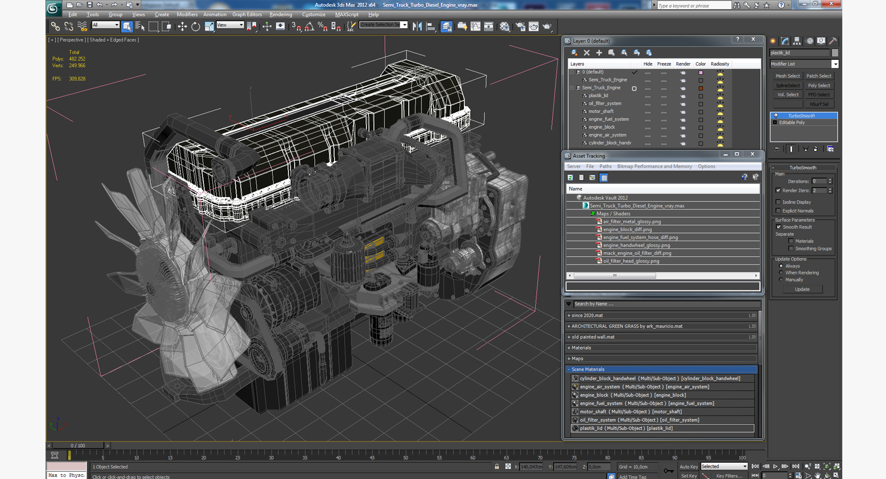Click the Auto Key button
Image resolution: width=886 pixels, height=479 pixels.
coord(689,466)
